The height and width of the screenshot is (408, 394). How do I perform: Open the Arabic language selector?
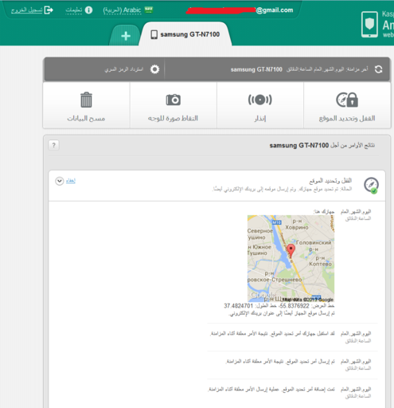(122, 10)
